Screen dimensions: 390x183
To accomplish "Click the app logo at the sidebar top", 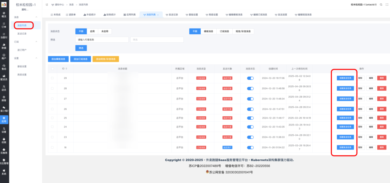I will 4,4.
